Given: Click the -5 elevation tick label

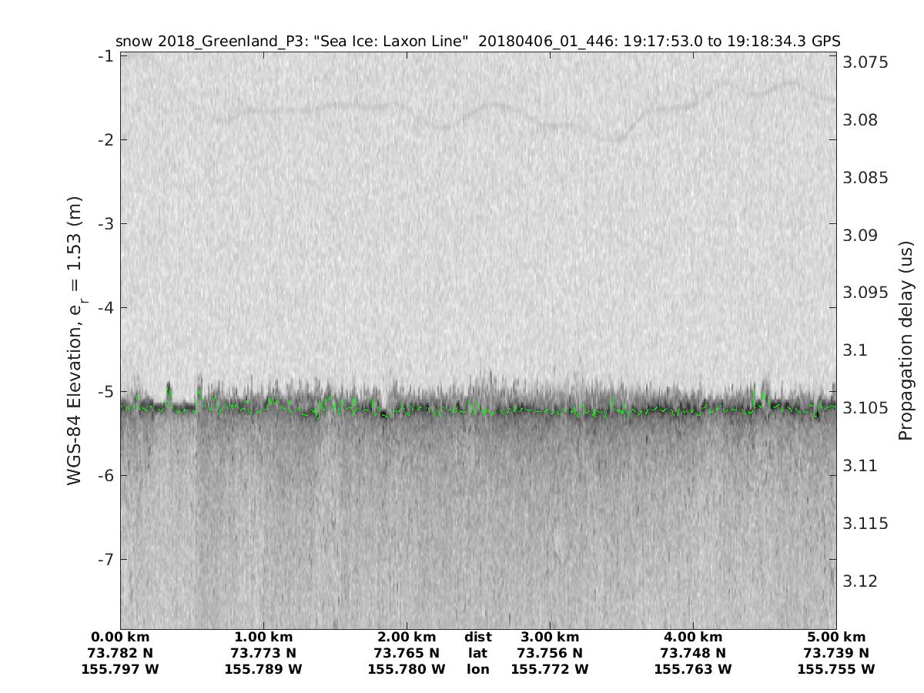Looking at the screenshot, I should (105, 391).
